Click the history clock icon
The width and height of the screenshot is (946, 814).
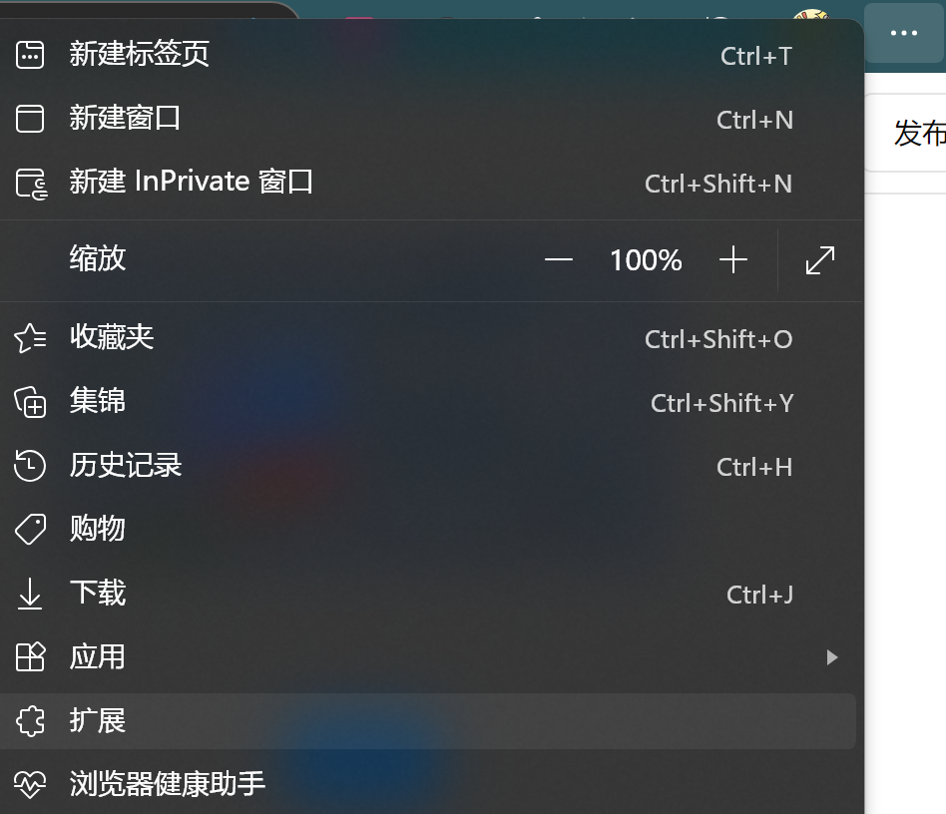30,466
